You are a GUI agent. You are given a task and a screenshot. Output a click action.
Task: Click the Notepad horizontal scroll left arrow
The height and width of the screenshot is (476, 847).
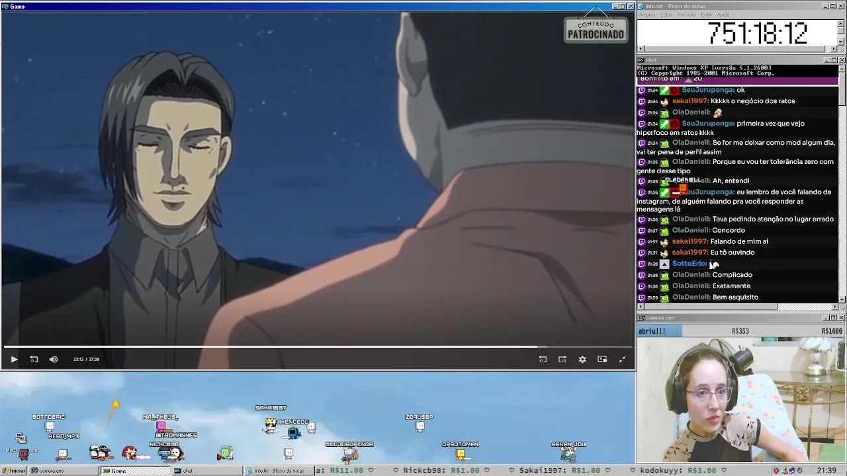(x=641, y=49)
